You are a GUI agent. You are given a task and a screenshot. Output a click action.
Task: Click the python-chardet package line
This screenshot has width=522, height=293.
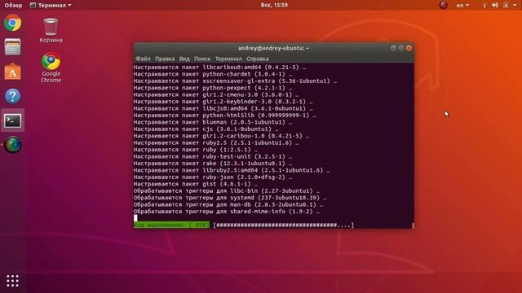[x=213, y=74]
